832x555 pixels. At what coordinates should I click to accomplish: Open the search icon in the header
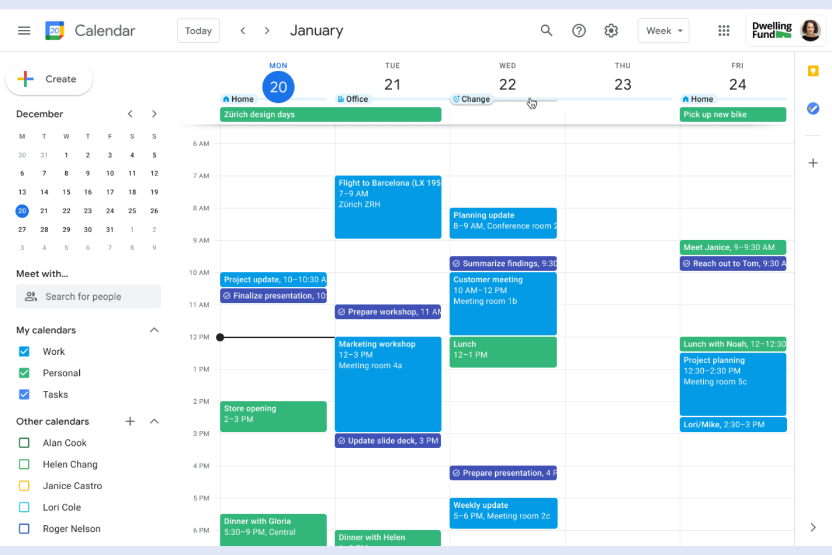(x=546, y=30)
